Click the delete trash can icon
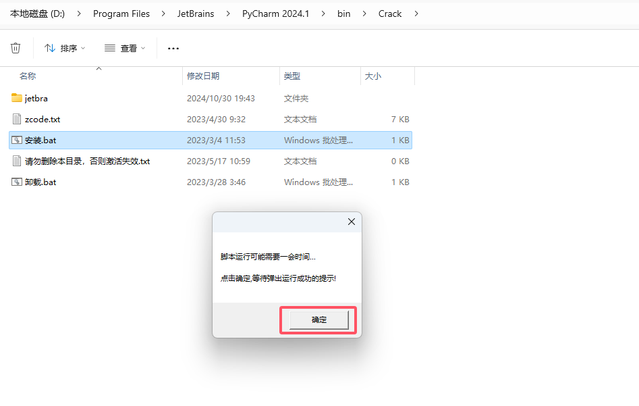Screen dimensions: 639x406 tap(16, 48)
